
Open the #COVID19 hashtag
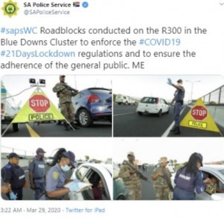(159, 42)
